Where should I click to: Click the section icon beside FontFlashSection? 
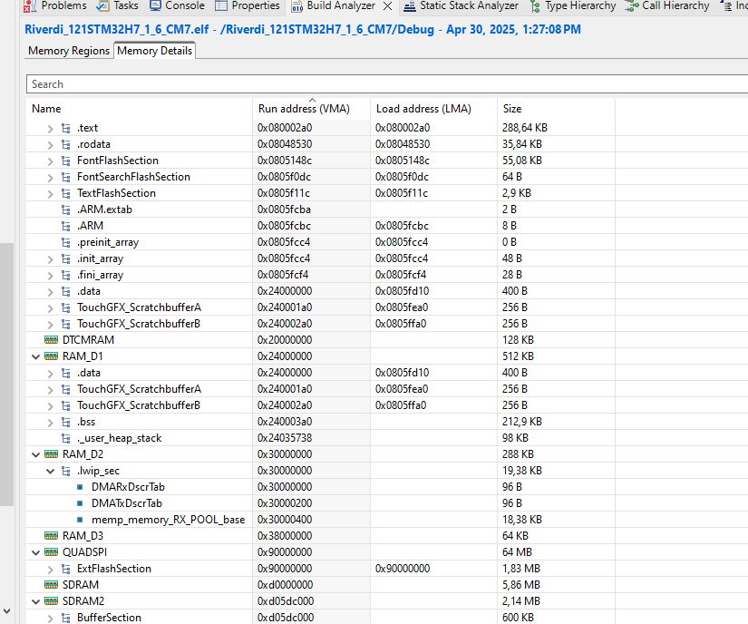click(x=64, y=160)
